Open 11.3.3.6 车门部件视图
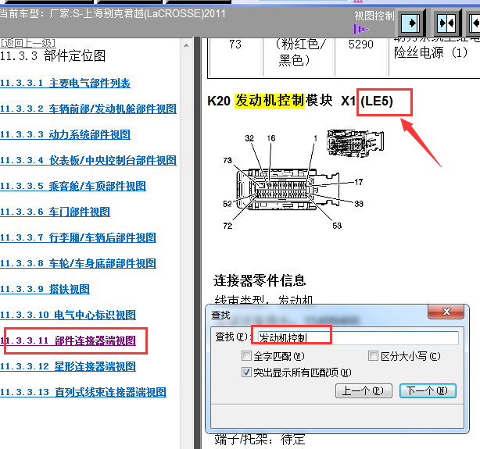 pyautogui.click(x=55, y=212)
